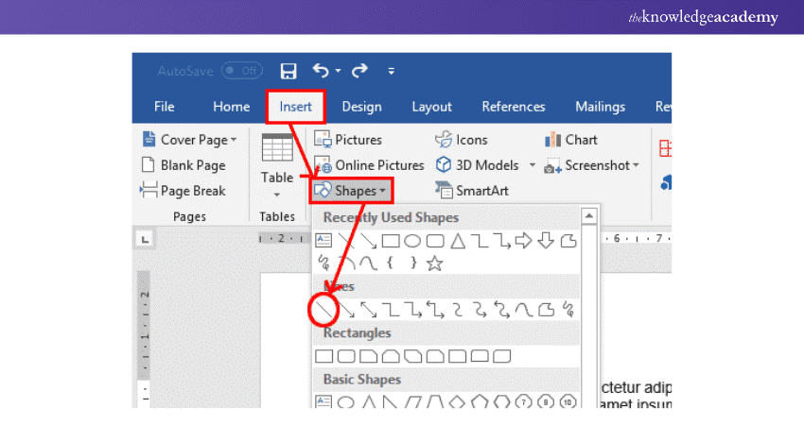Insert a Chart
Image resolution: width=804 pixels, height=425 pixels.
point(571,140)
